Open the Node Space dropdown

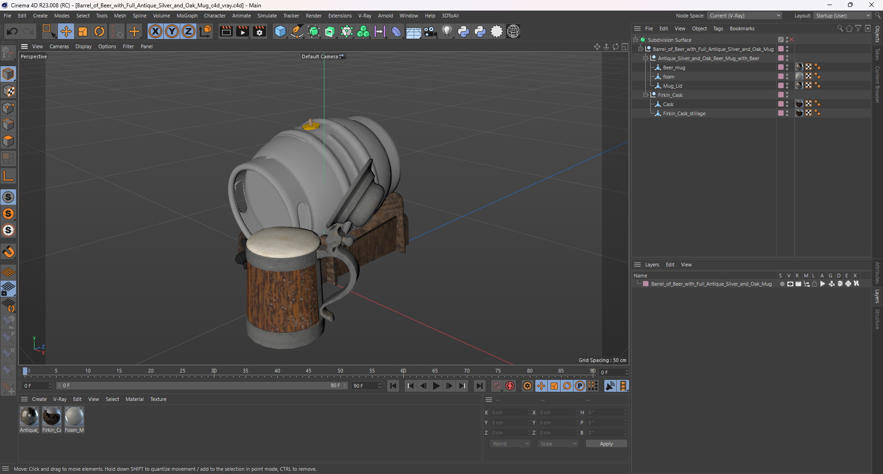coord(744,16)
